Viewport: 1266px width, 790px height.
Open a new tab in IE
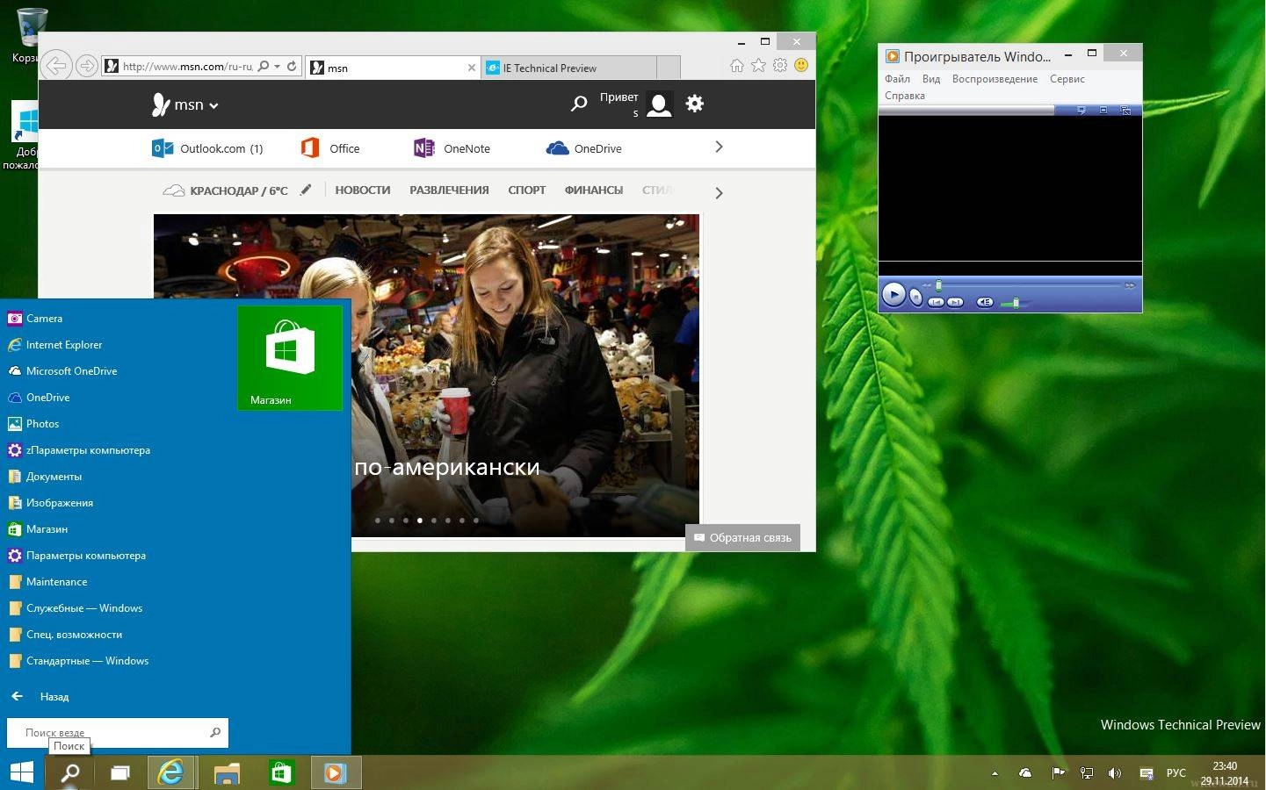[x=669, y=68]
